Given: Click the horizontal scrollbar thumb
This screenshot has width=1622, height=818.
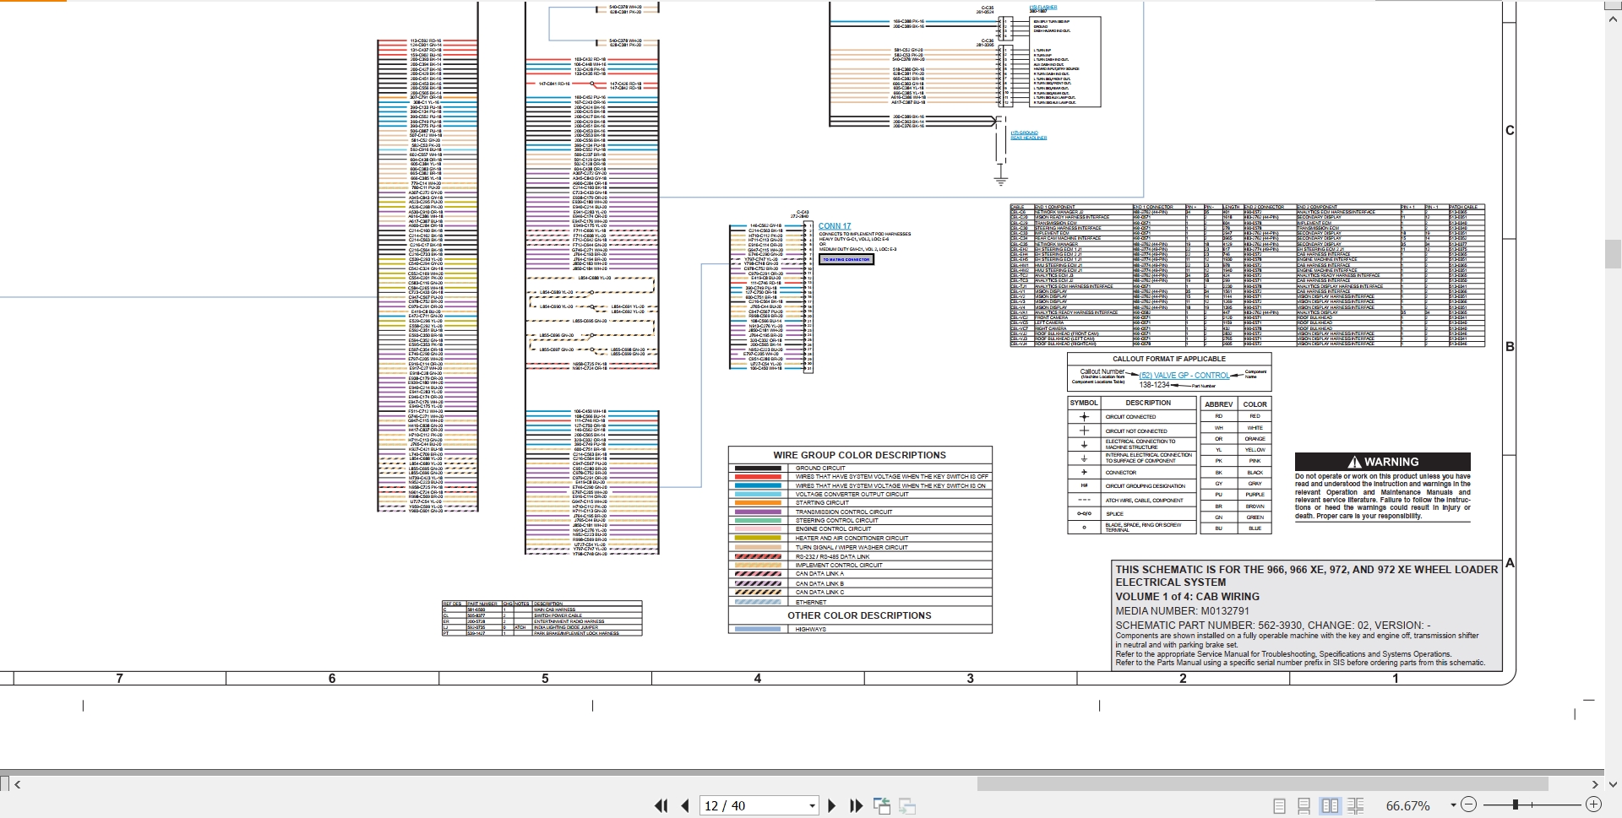Looking at the screenshot, I should click(1262, 784).
